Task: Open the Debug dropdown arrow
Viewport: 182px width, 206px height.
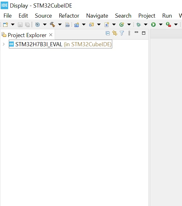Action: [x=146, y=25]
